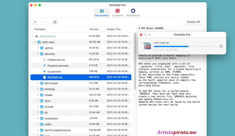Expand the benchmark folder
Screen dimensions: 235x136
click(38, 83)
